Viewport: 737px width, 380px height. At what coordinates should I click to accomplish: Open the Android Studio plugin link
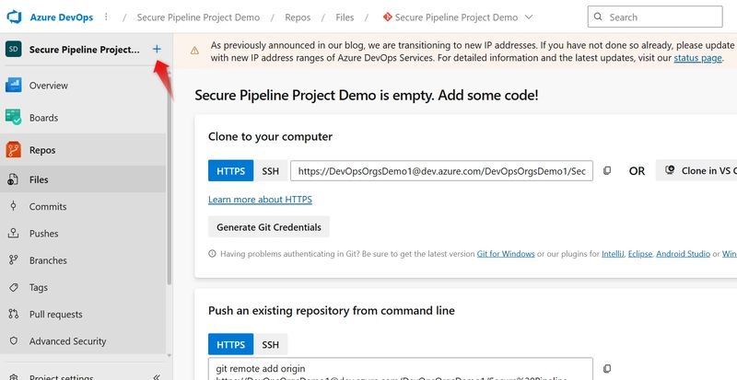683,254
